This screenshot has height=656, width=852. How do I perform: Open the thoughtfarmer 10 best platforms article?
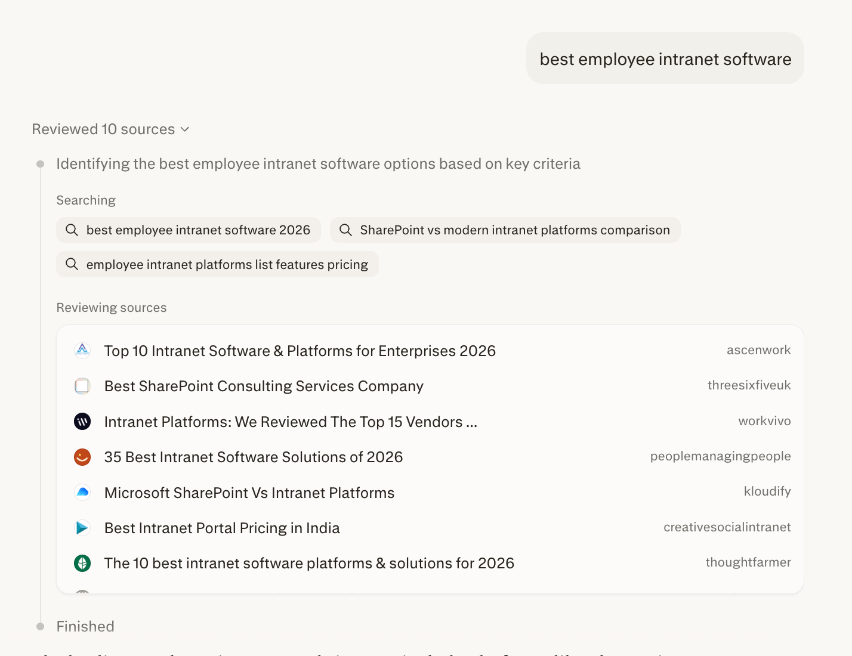click(308, 563)
